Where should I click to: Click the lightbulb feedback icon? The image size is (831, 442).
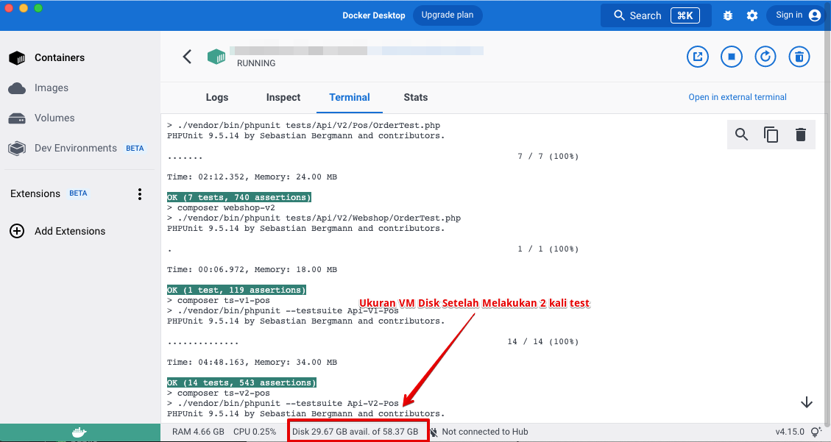pos(816,432)
